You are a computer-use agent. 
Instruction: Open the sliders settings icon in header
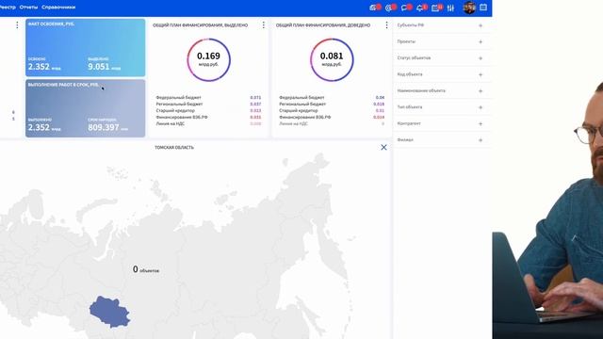tap(450, 8)
